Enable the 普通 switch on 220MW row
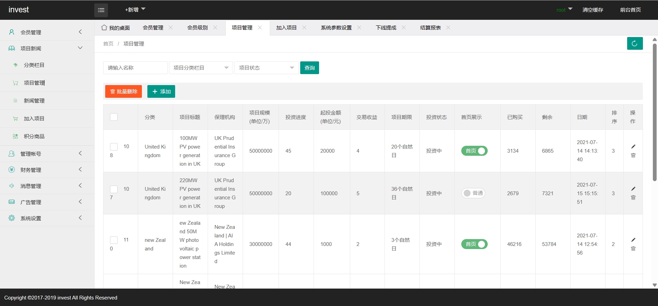The height and width of the screenshot is (306, 658). coord(473,193)
